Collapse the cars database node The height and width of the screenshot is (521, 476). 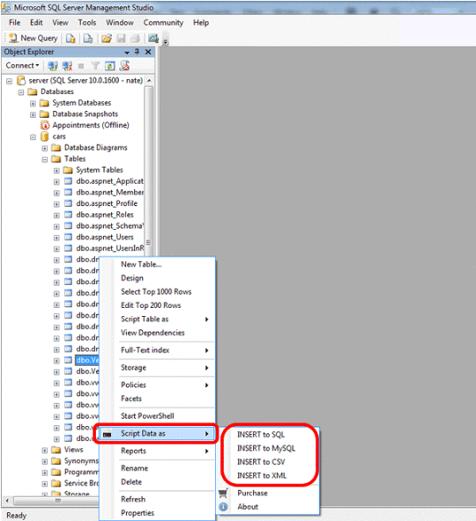tap(33, 137)
